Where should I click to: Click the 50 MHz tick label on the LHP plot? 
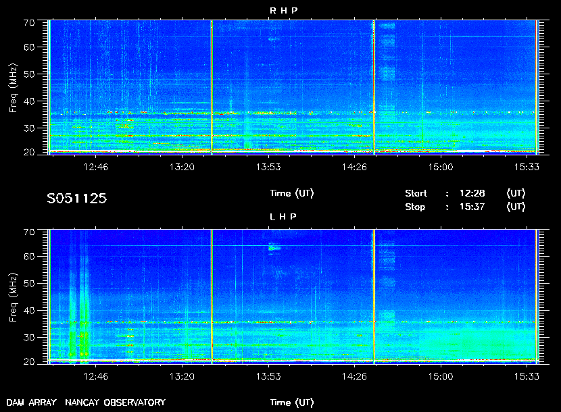[29, 284]
